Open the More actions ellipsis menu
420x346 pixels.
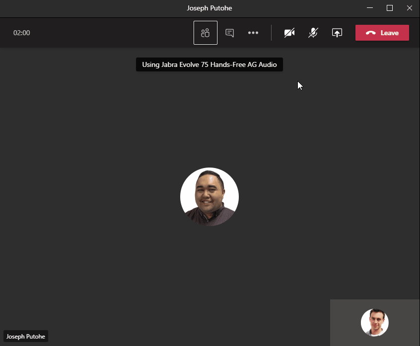(x=253, y=33)
